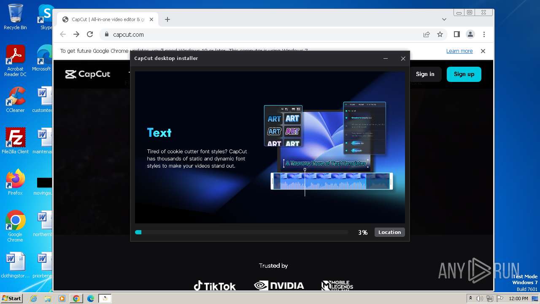Open the priorbene Word document icon
This screenshot has width=540, height=304.
pos(43,265)
